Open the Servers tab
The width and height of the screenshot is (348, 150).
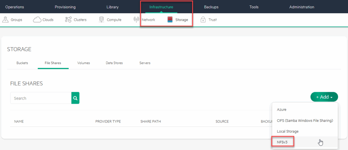click(145, 63)
